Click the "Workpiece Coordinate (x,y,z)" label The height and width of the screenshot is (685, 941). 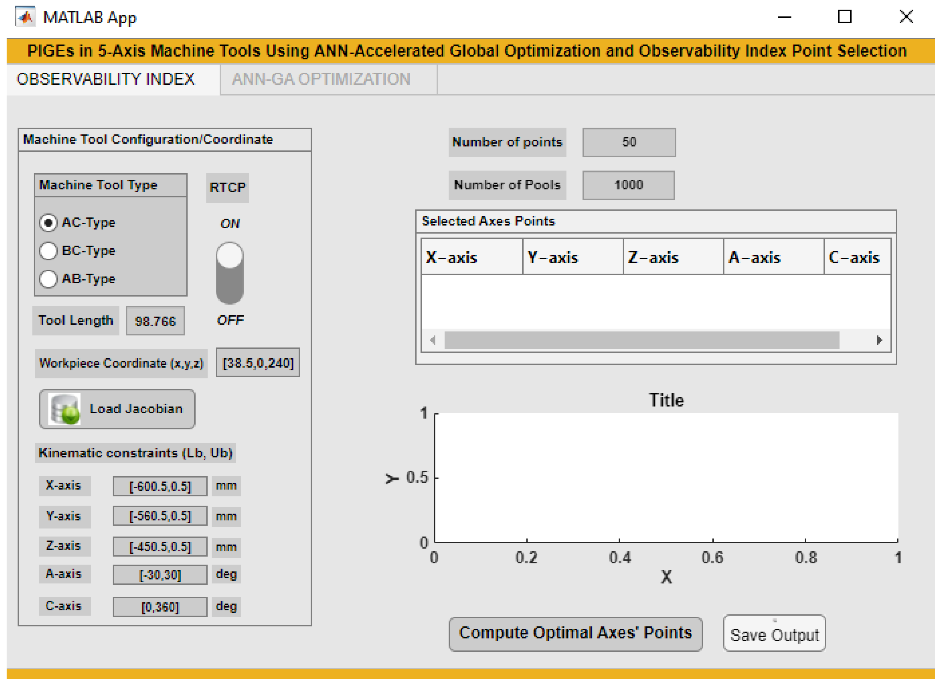(121, 363)
